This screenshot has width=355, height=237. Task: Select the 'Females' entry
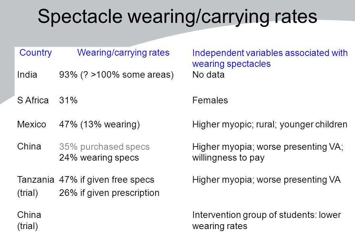point(210,100)
